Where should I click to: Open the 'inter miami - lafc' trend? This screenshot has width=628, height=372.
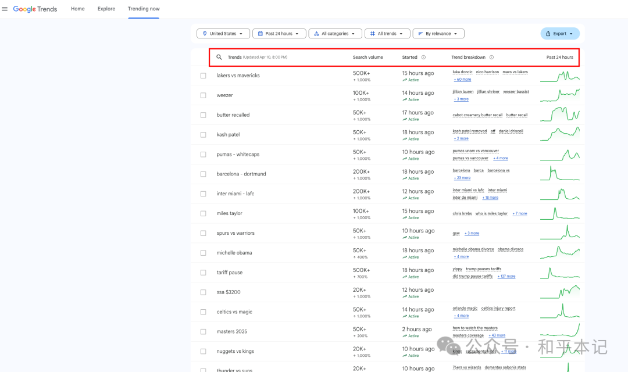click(x=235, y=194)
